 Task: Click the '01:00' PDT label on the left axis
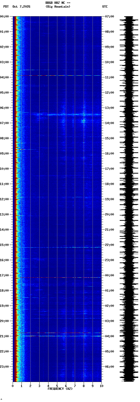pos(4,32)
